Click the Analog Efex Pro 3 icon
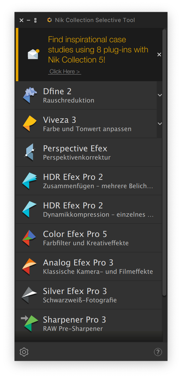This screenshot has height=378, width=182. click(29, 267)
